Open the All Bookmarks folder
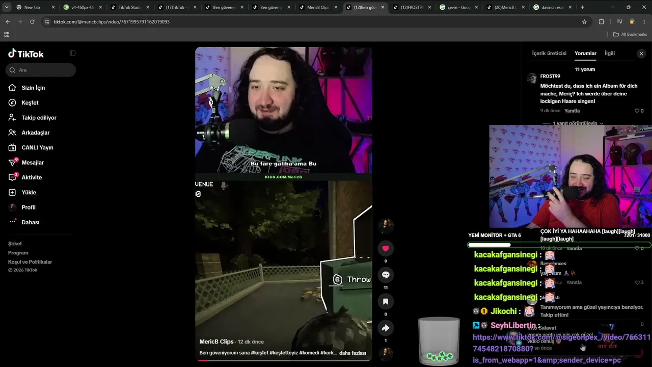This screenshot has height=367, width=652. (x=630, y=34)
